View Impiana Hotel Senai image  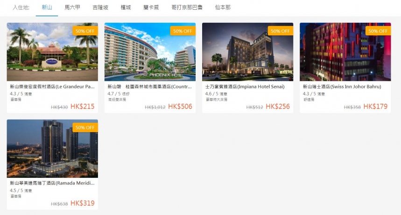[x=247, y=52]
